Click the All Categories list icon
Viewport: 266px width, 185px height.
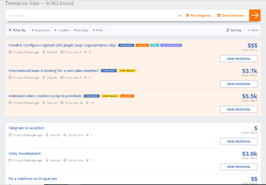(x=187, y=15)
